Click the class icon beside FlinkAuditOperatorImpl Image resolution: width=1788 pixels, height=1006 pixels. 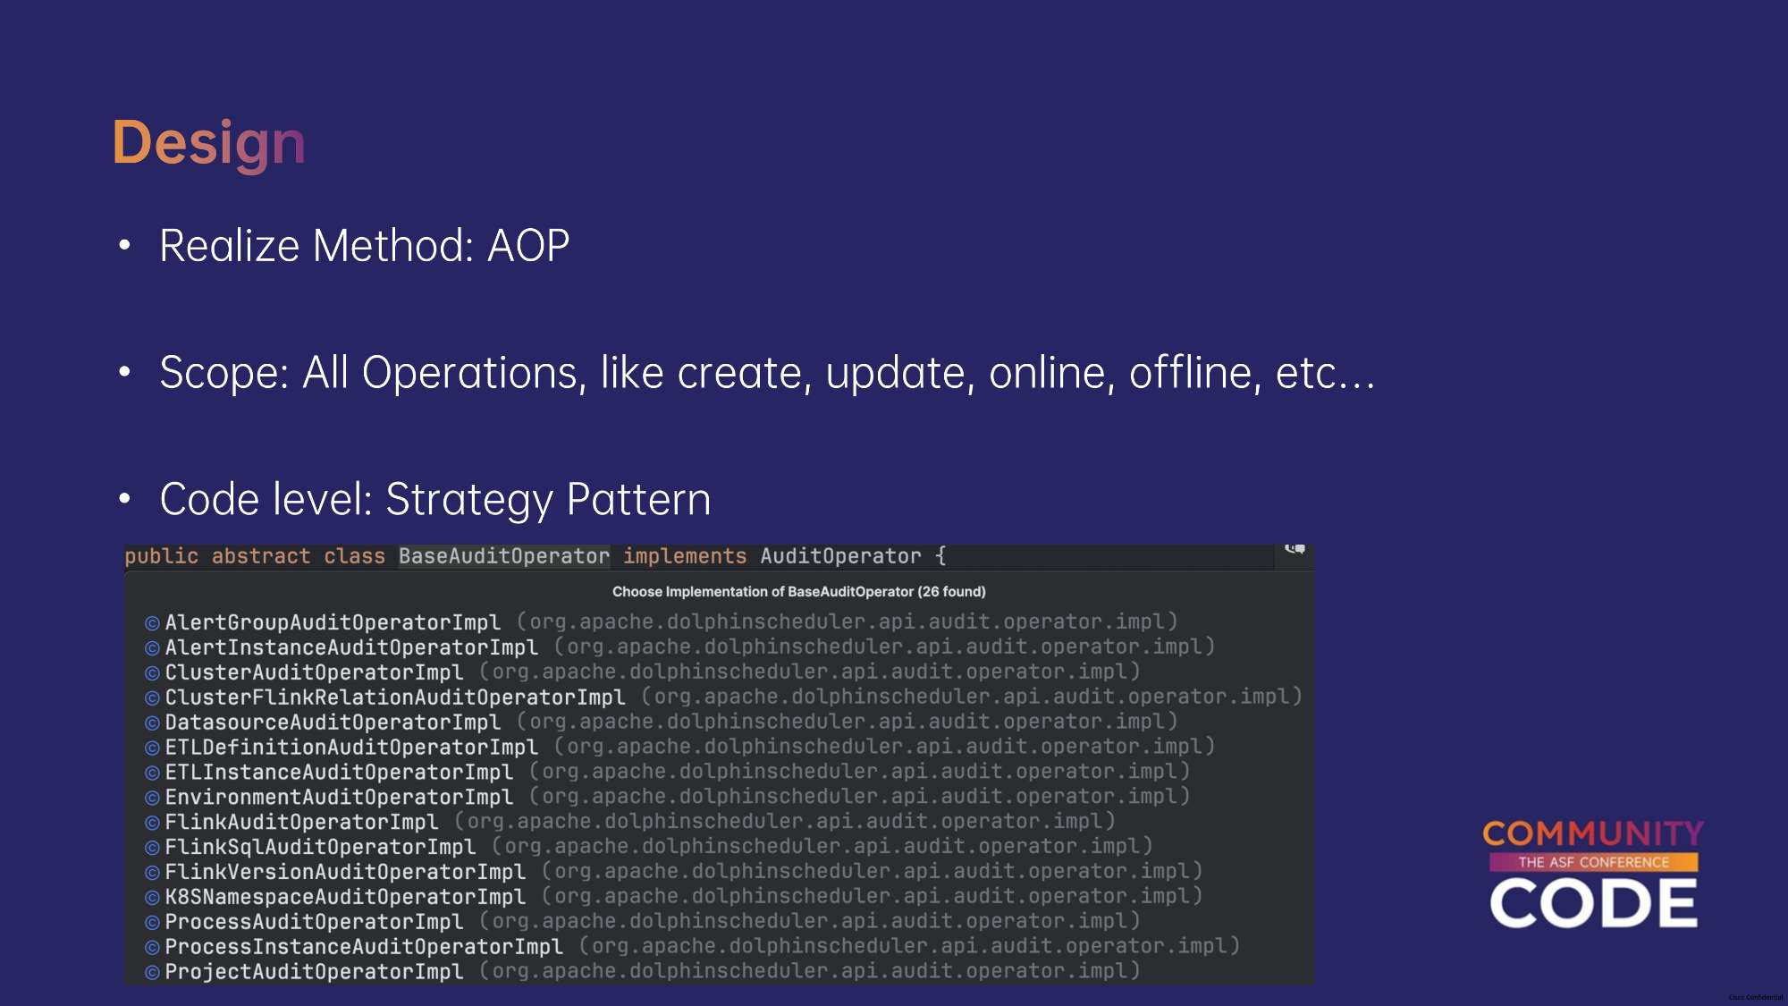pos(152,823)
